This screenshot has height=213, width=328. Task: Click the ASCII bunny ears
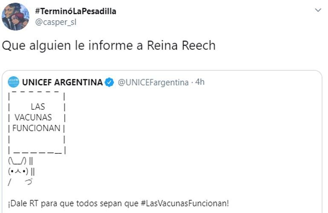tap(18, 161)
